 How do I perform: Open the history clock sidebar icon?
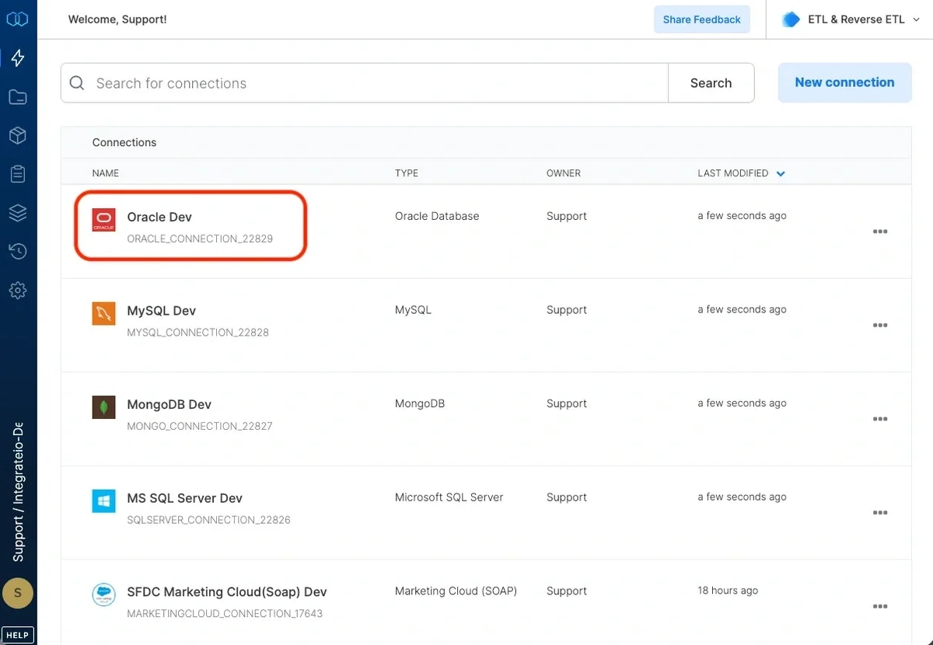(x=18, y=251)
